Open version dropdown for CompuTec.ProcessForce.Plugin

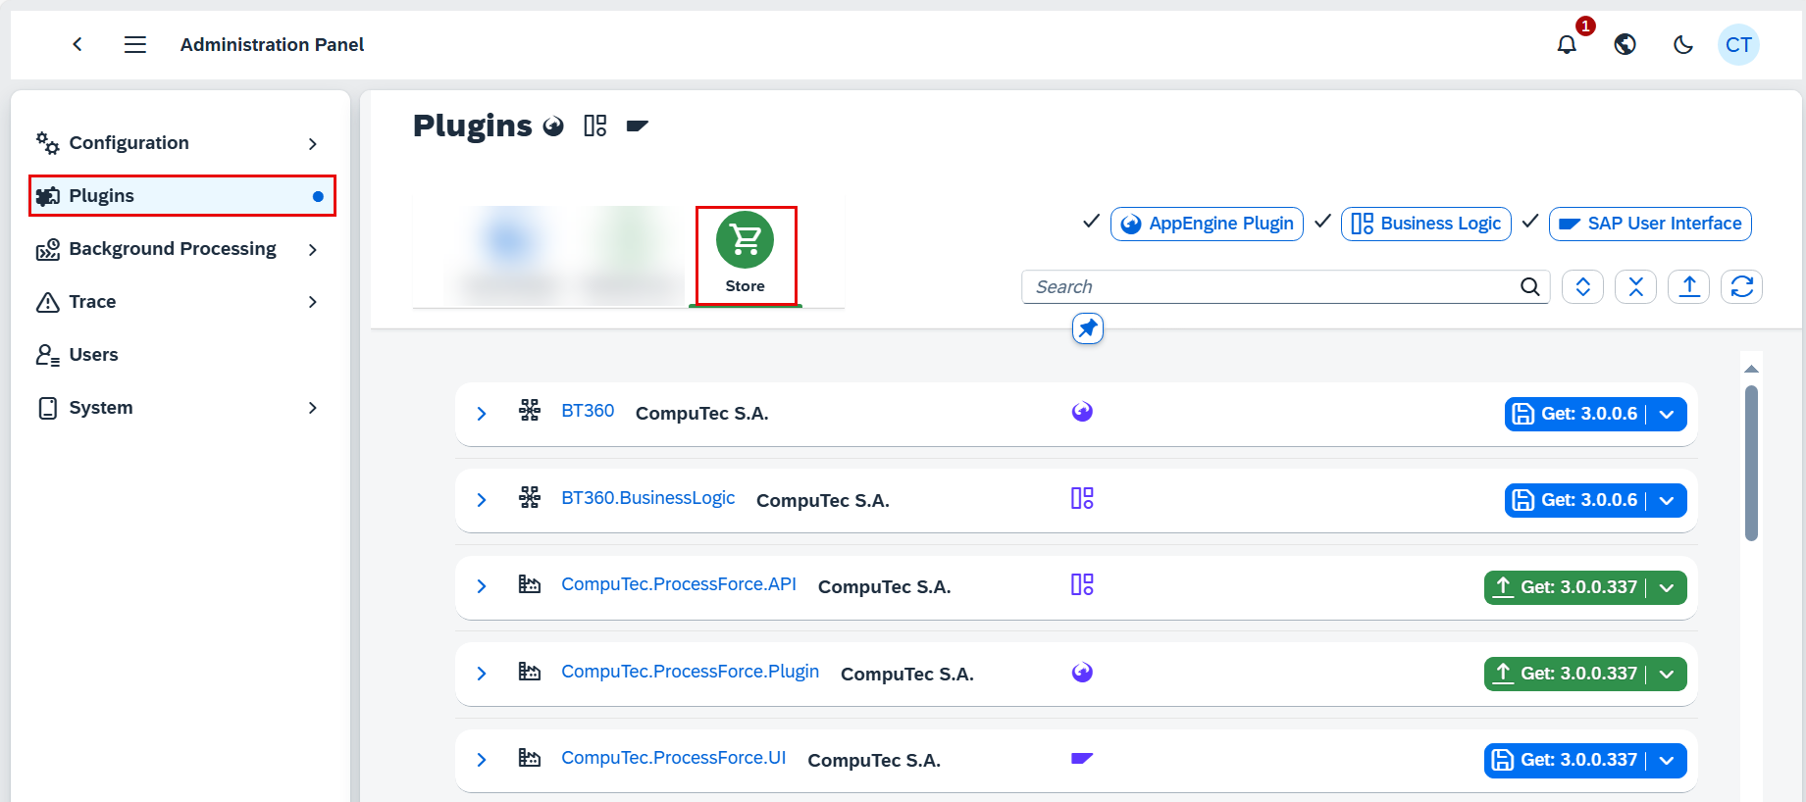(x=1667, y=674)
